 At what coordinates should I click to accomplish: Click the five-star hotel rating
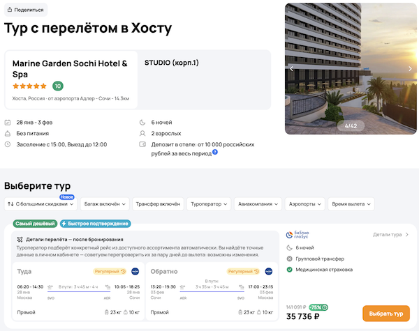[30, 86]
